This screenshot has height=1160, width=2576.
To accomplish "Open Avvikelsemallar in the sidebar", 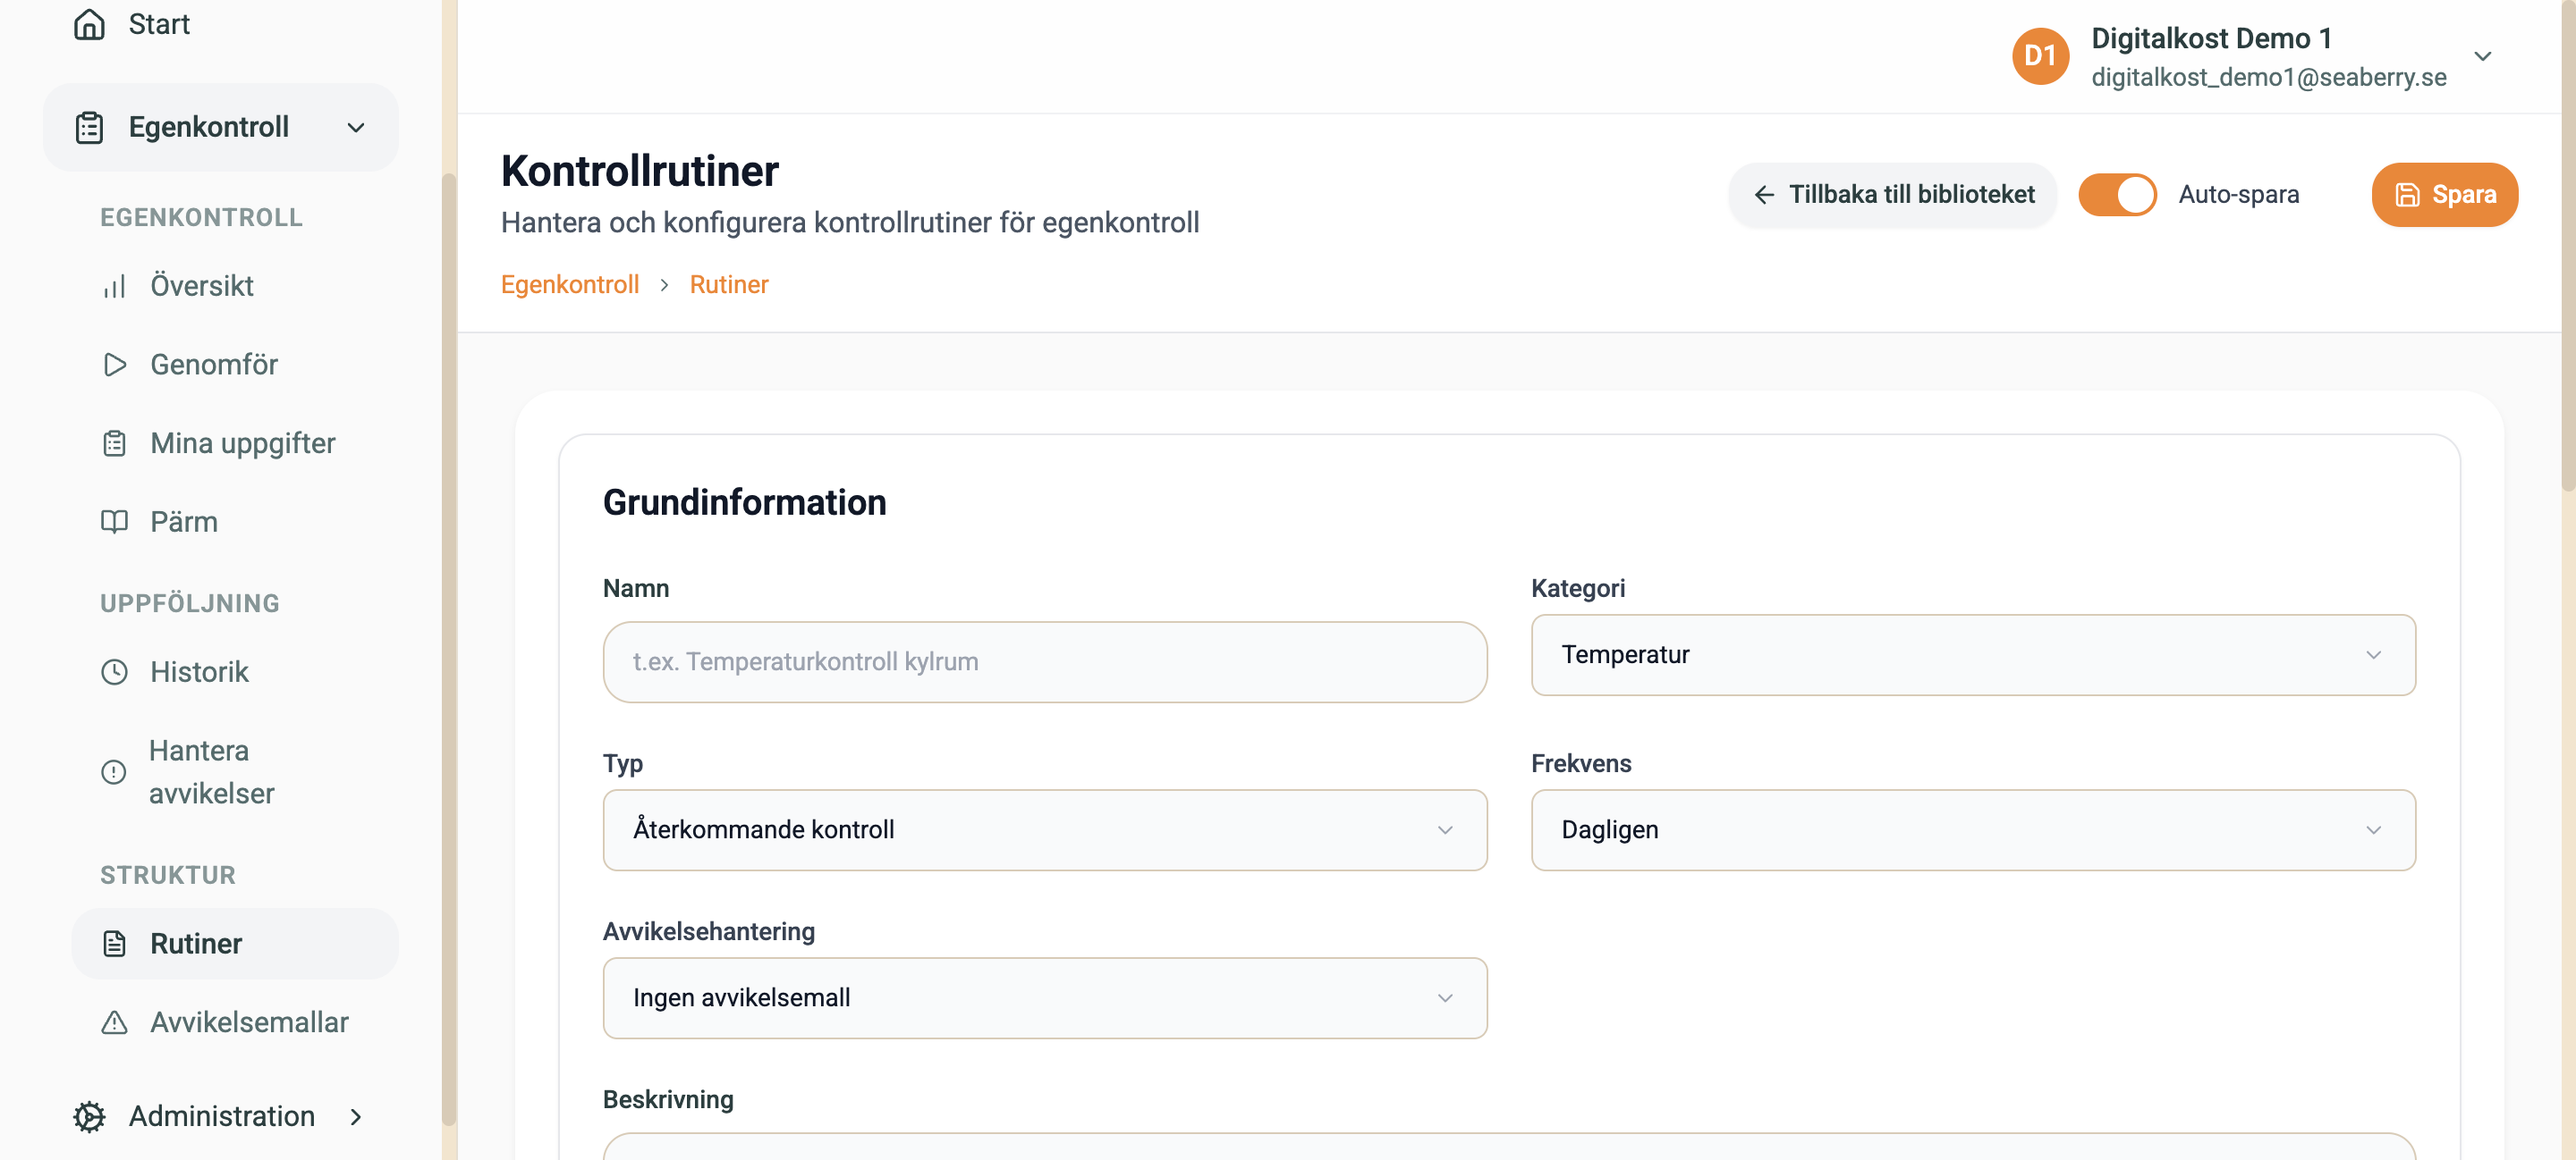I will 235,1022.
